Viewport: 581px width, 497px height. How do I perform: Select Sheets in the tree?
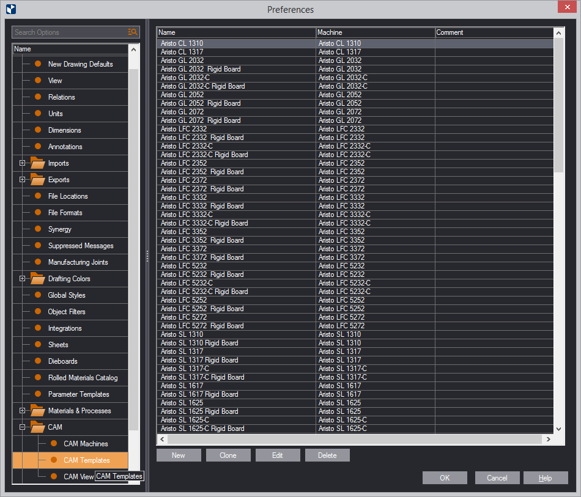pyautogui.click(x=58, y=345)
